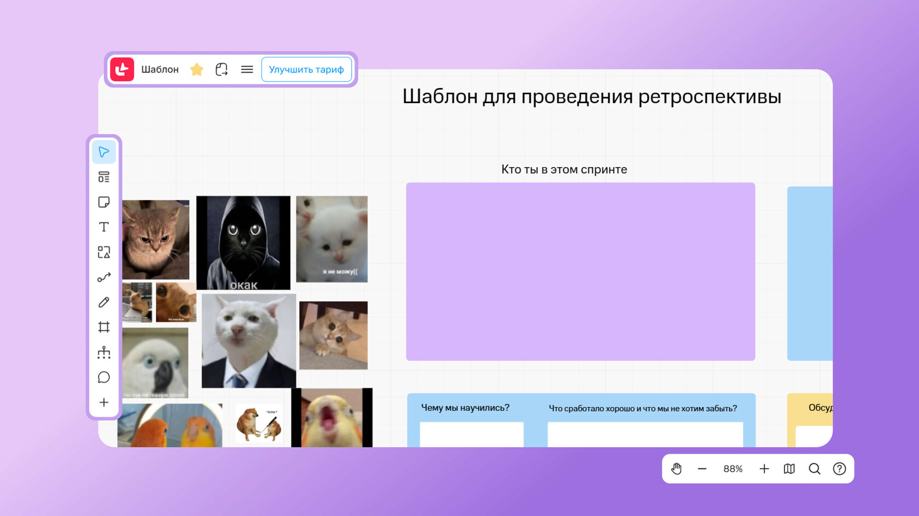The height and width of the screenshot is (516, 919).
Task: Select the frame tool
Action: click(x=103, y=328)
